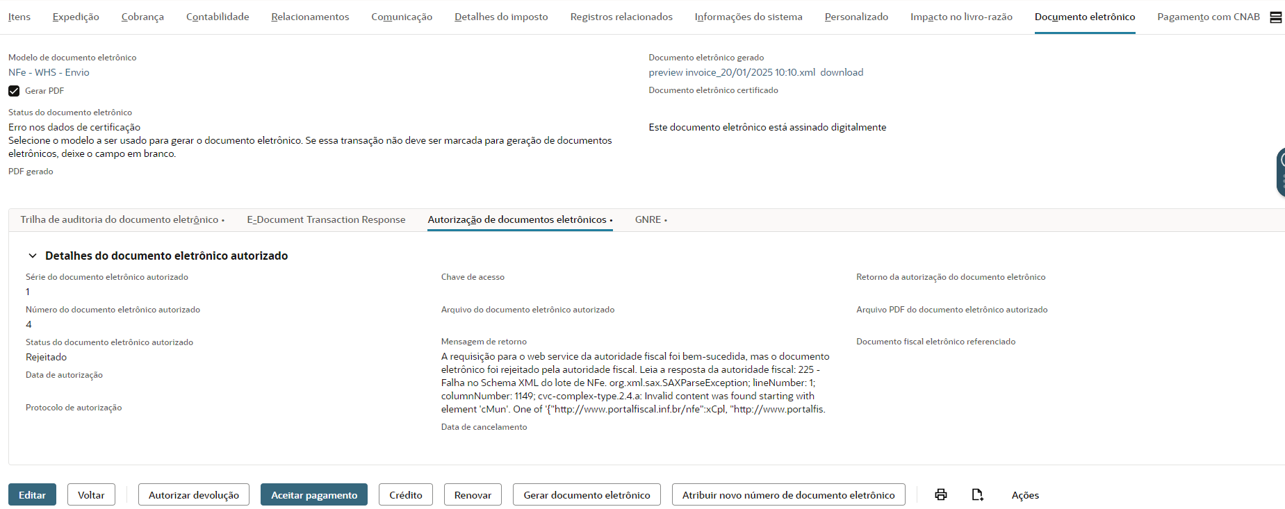
Task: Click the Gerar documento eletrônico button
Action: pyautogui.click(x=587, y=495)
